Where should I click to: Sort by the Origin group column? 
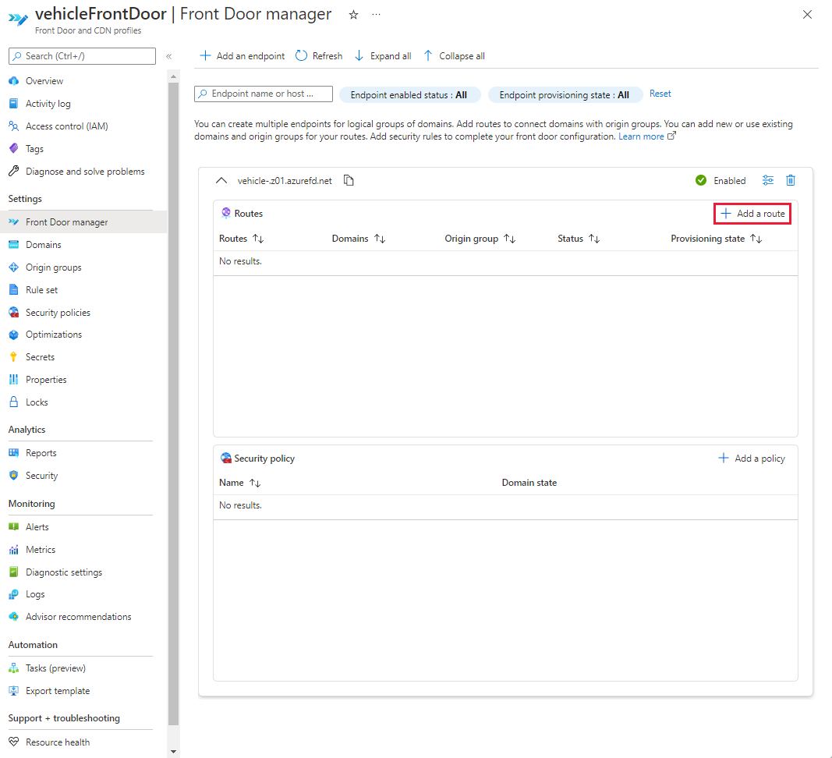coord(480,239)
